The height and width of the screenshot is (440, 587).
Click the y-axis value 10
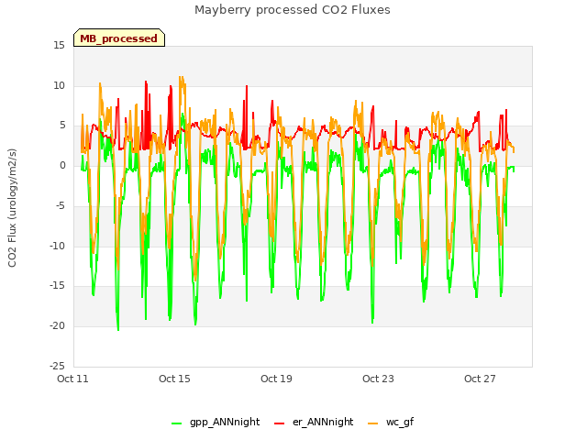(x=59, y=85)
